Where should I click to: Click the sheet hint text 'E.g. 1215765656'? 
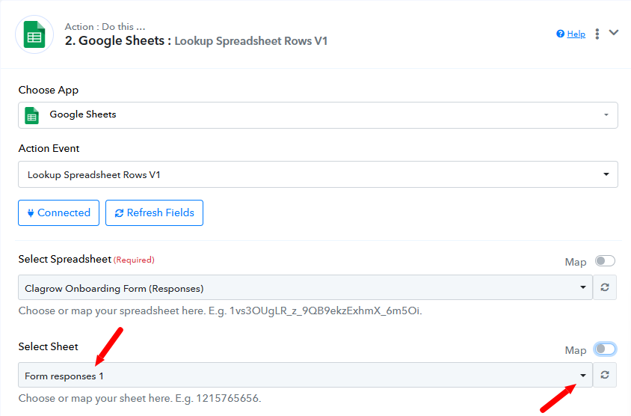[218, 398]
